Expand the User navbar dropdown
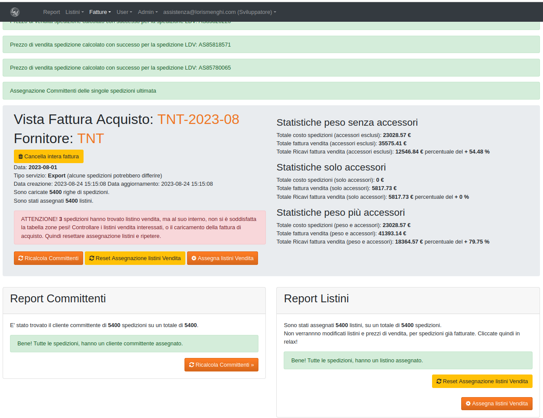543x418 pixels. click(124, 12)
